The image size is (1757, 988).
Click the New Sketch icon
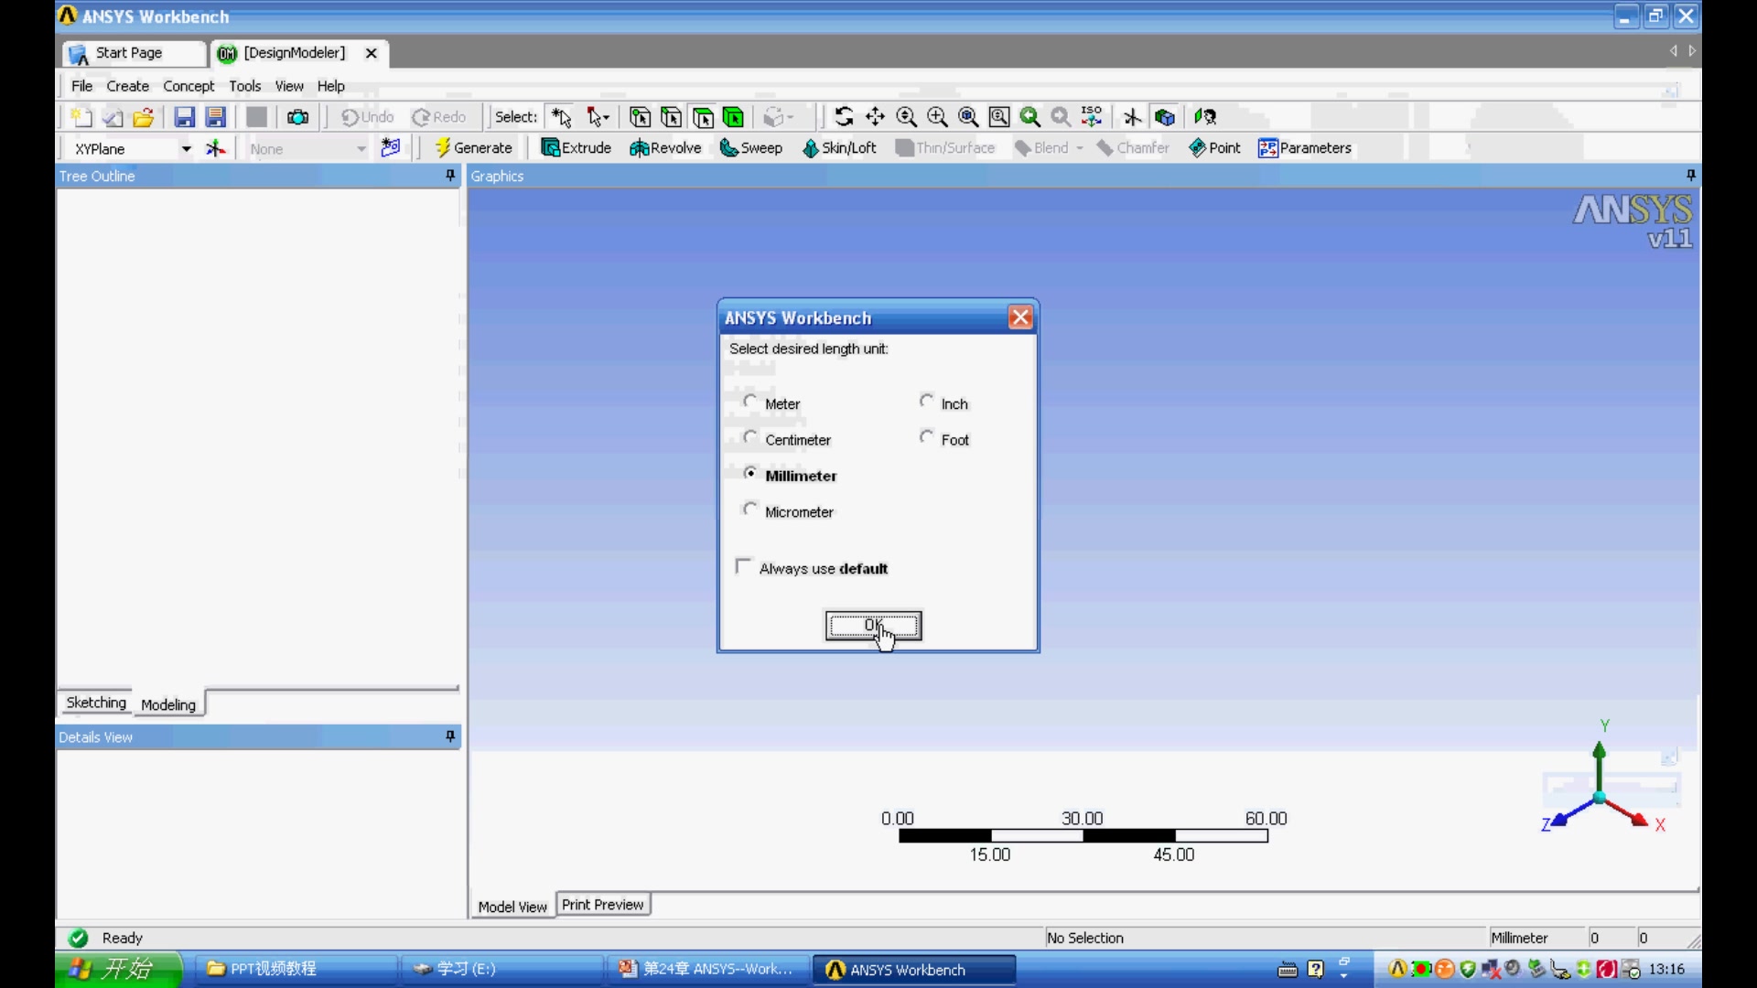[391, 148]
